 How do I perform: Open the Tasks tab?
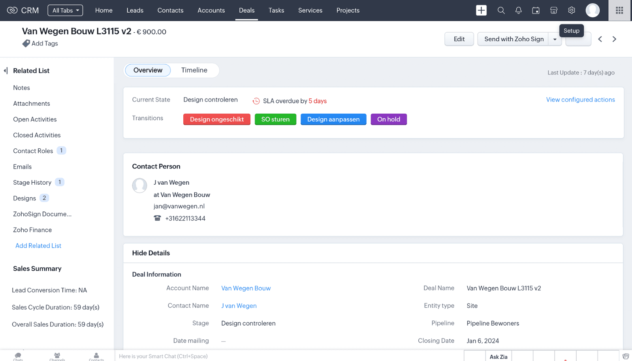[x=276, y=10]
